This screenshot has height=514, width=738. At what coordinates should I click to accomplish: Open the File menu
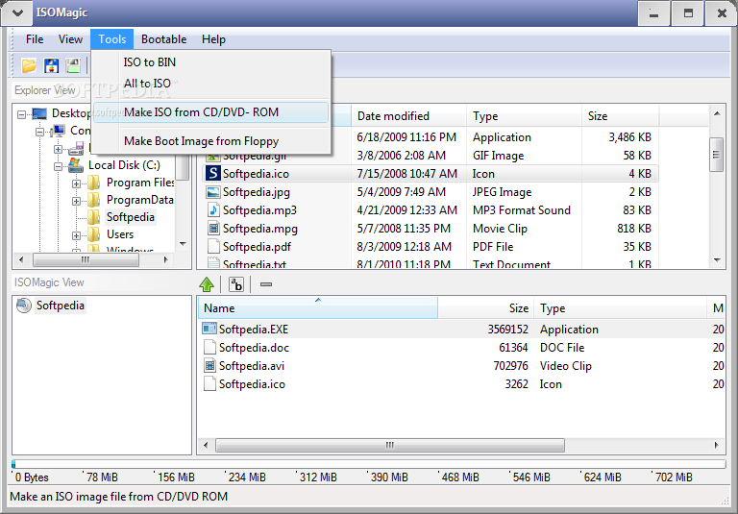[35, 39]
